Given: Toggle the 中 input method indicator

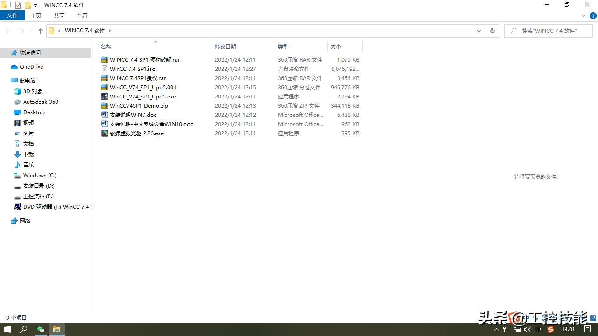Looking at the screenshot, I should 539,329.
